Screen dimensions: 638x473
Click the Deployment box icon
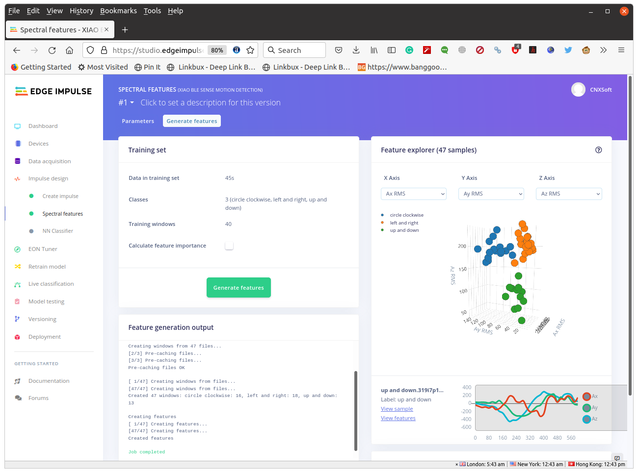coord(18,337)
